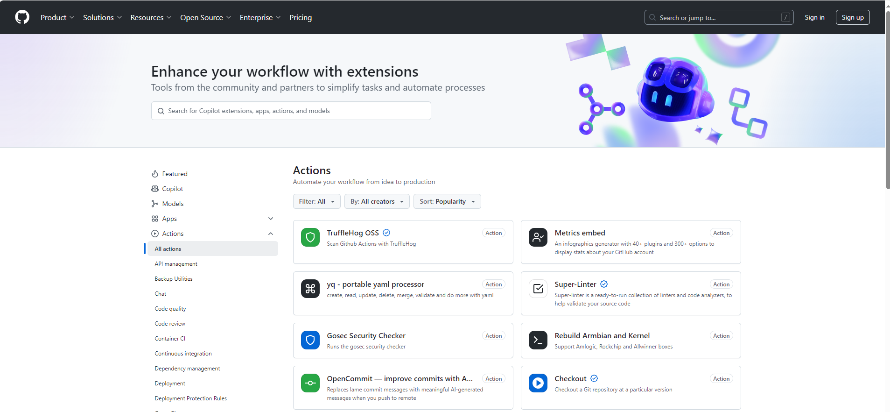Screen dimensions: 890x412
Task: Click the Rebuild Armbian terminal icon
Action: tap(538, 340)
